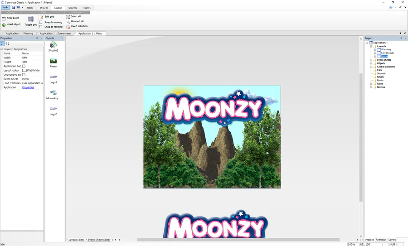The height and width of the screenshot is (246, 408).
Task: Click the Music folder icon
Action: tap(375, 77)
